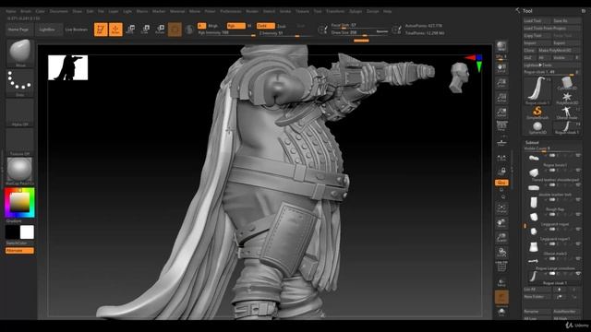The image size is (591, 332).
Task: Toggle visibility of Rogue Large crossbow subtool
Action: point(578,258)
